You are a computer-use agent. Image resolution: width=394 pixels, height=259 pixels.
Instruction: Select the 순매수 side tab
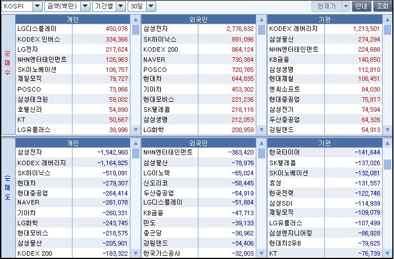[8, 75]
